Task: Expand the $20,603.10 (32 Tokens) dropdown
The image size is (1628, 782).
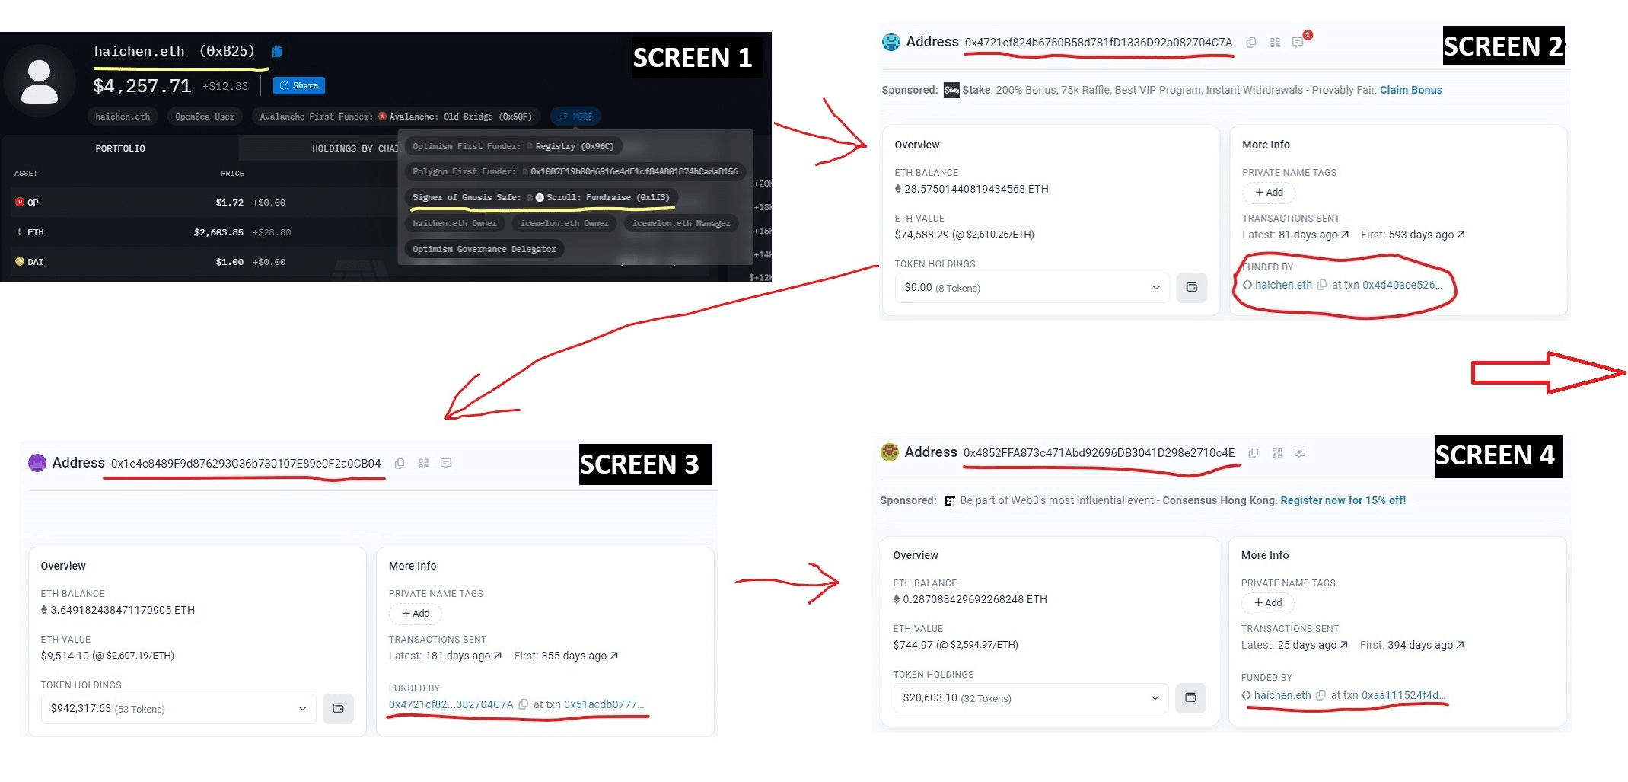Action: click(x=1031, y=698)
